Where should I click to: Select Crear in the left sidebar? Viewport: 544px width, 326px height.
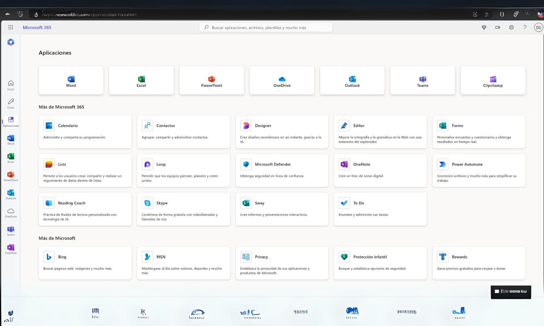tap(11, 103)
